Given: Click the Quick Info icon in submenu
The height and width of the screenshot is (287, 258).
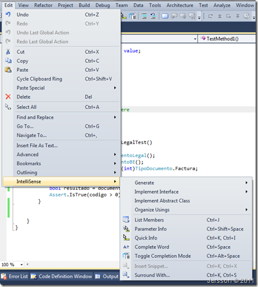Looking at the screenshot, I should point(126,238).
